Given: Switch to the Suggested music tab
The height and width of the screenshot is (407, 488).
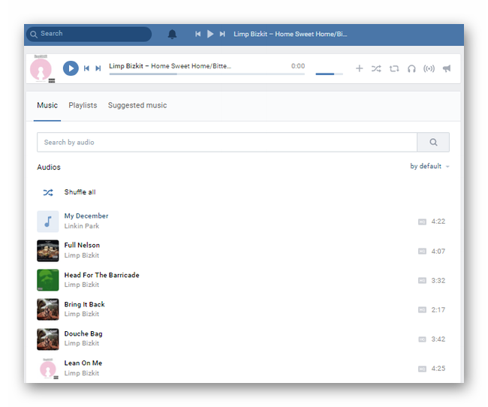Looking at the screenshot, I should [137, 105].
